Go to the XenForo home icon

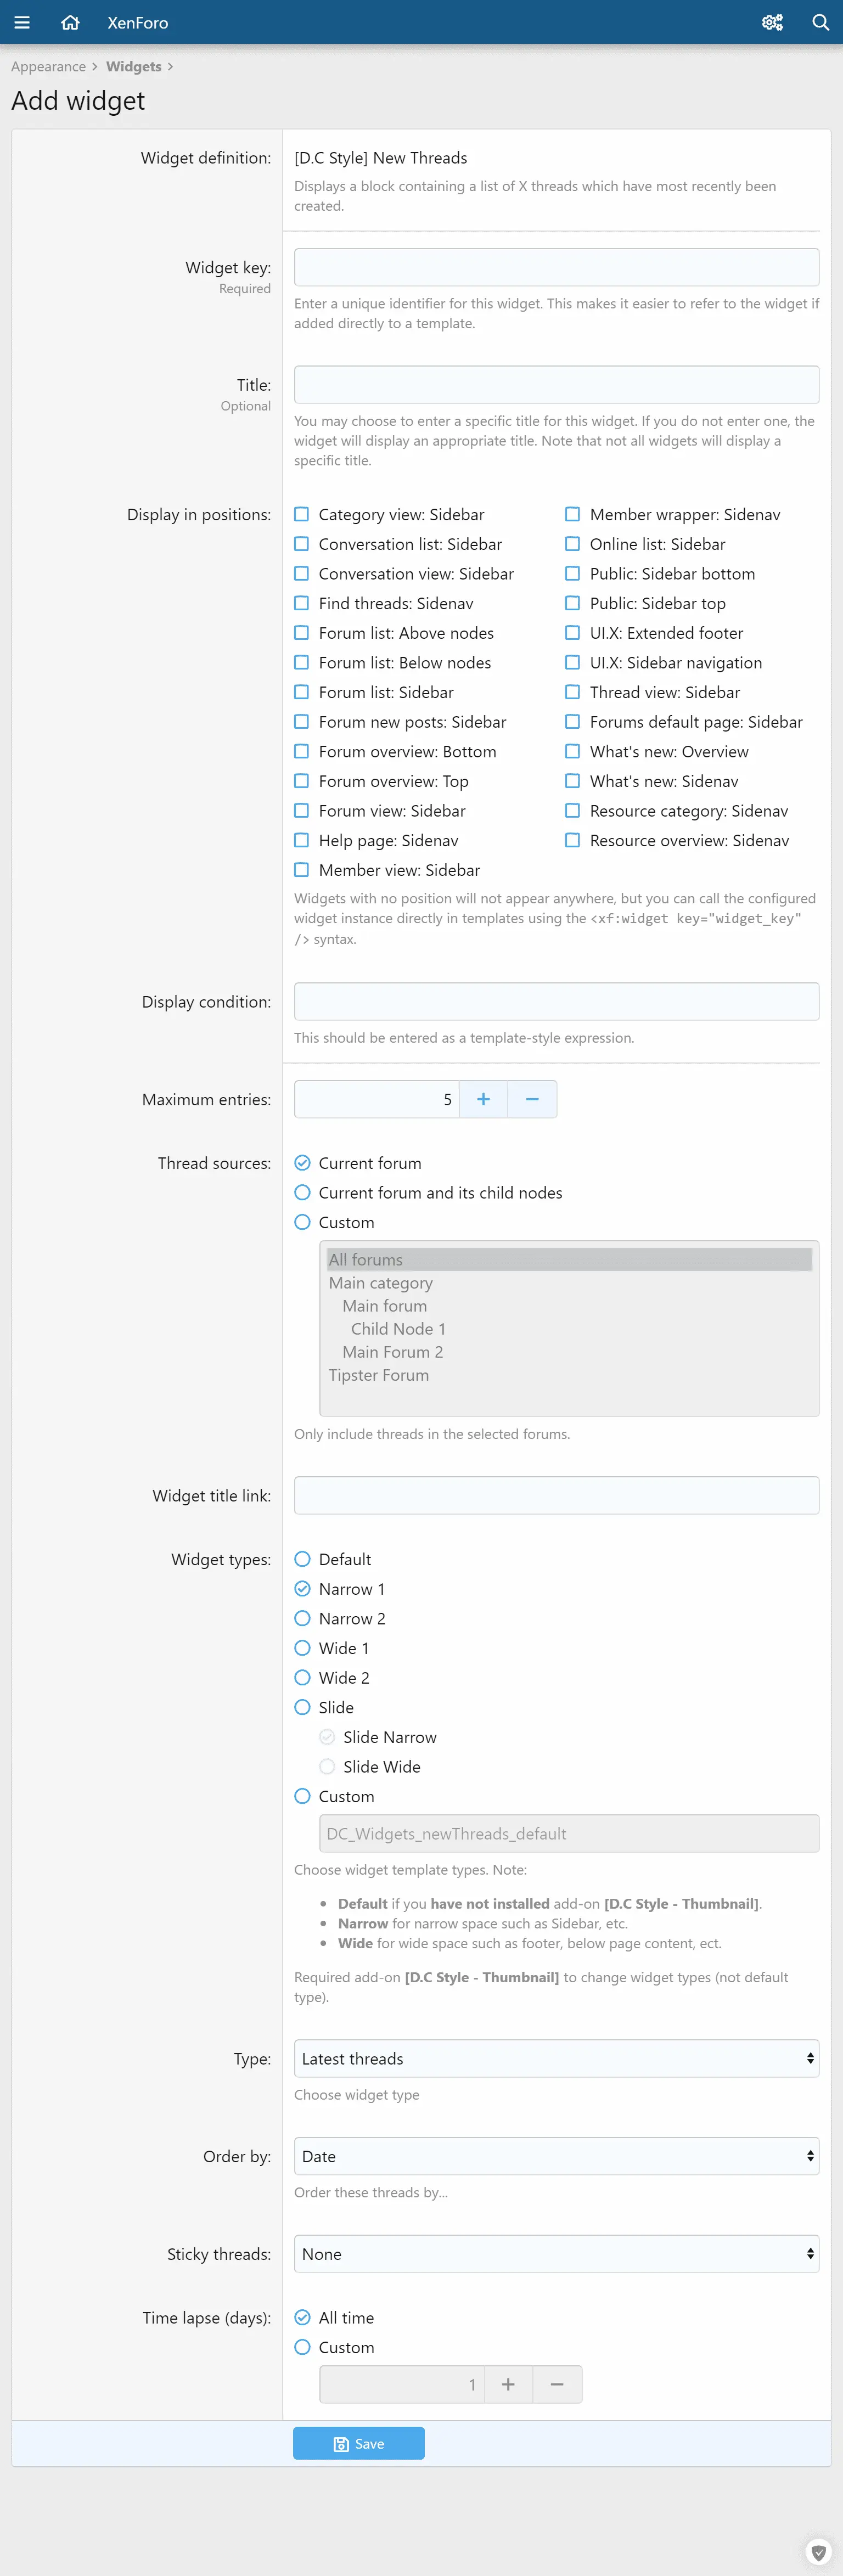point(70,22)
